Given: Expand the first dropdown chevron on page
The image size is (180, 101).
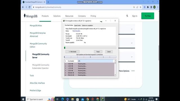Looking at the screenshot, I should pos(132,29).
